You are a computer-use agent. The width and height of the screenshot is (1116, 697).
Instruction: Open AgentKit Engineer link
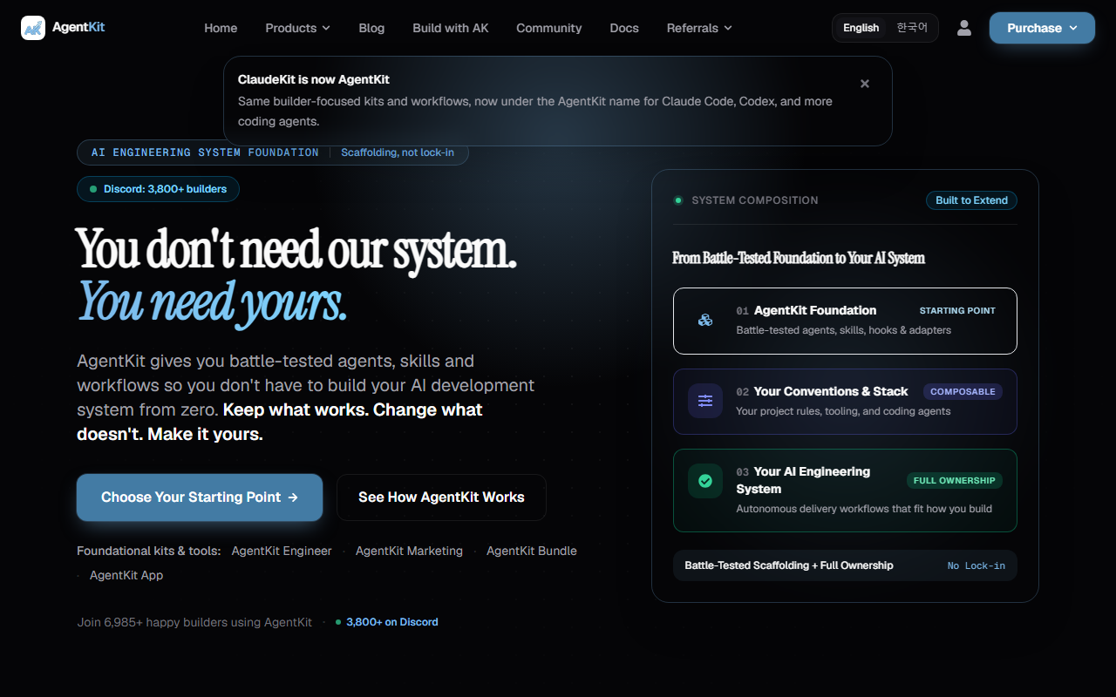pos(282,551)
